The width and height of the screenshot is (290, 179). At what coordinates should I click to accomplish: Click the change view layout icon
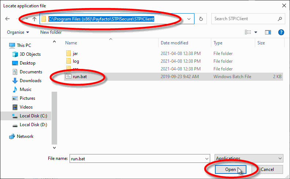[248, 32]
